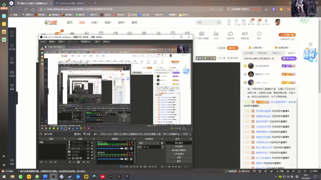Add a new scene with the scenes plus icon
The width and height of the screenshot is (321, 180).
pos(41,162)
